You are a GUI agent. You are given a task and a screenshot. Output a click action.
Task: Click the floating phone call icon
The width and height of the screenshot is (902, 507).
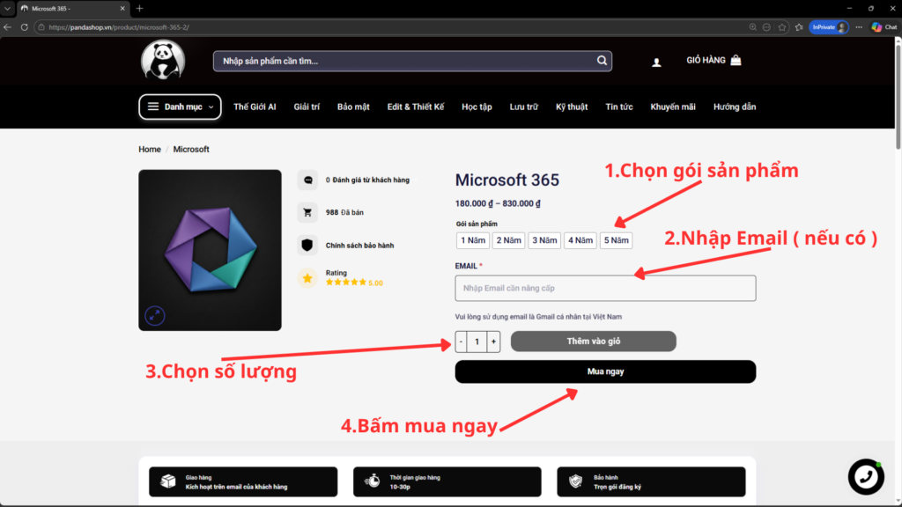pos(865,476)
